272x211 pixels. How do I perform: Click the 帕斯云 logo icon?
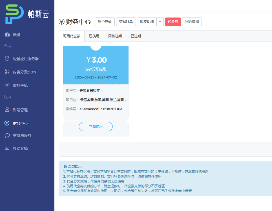click(14, 14)
